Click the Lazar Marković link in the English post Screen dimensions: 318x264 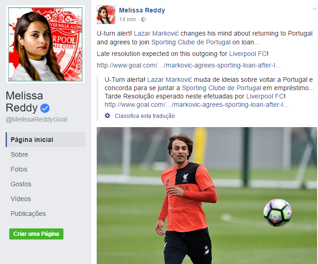click(x=156, y=33)
